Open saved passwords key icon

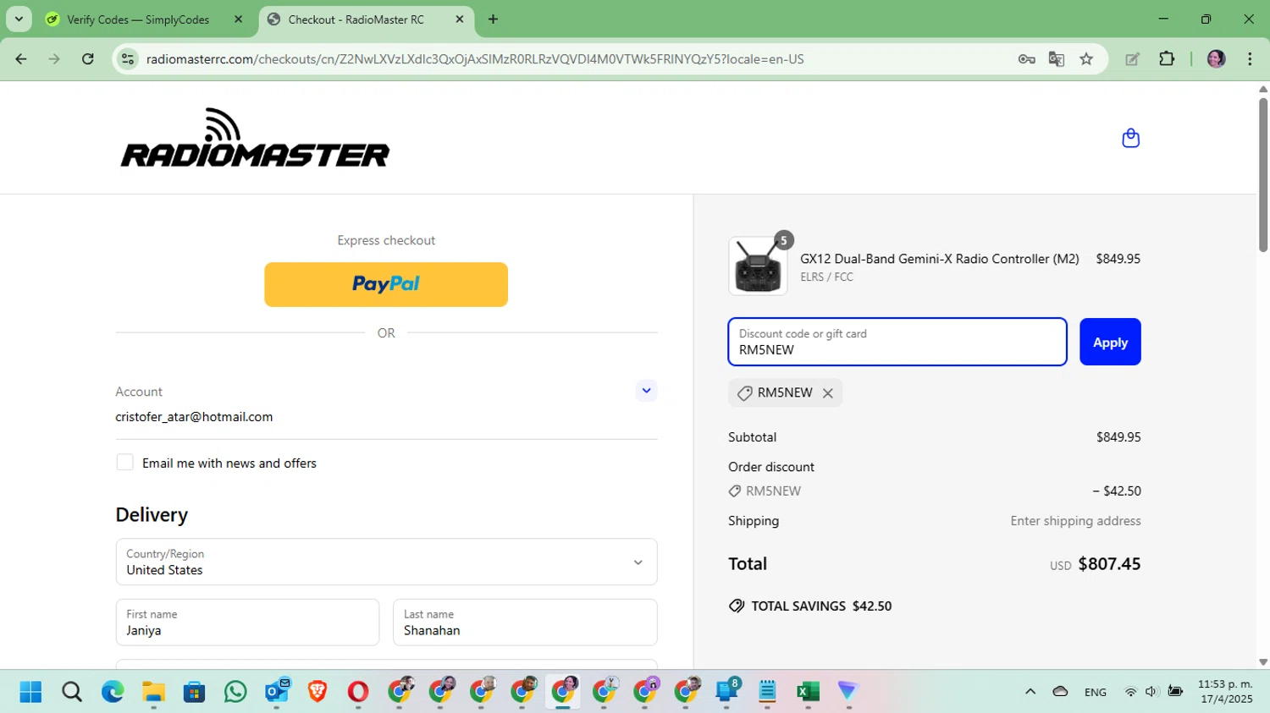1026,59
